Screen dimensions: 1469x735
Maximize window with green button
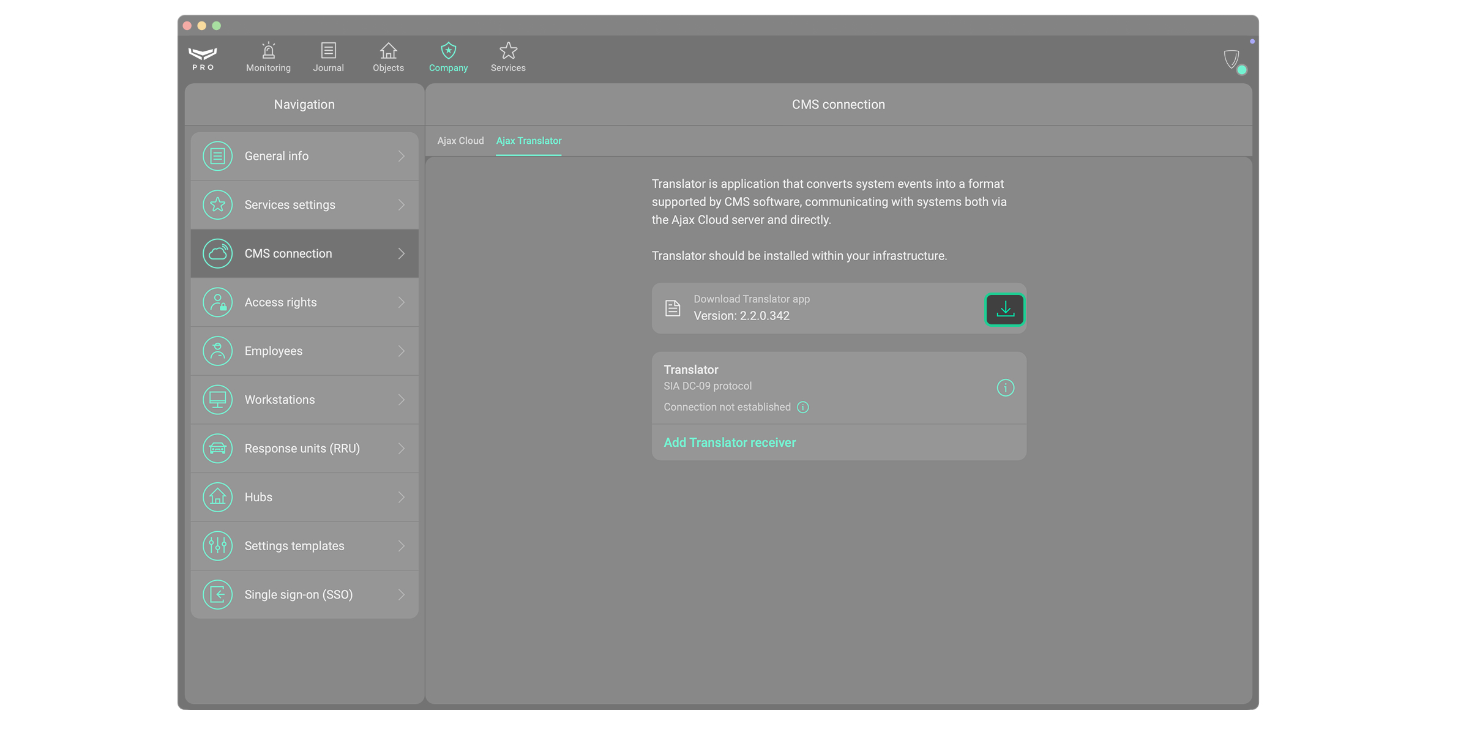(x=217, y=26)
